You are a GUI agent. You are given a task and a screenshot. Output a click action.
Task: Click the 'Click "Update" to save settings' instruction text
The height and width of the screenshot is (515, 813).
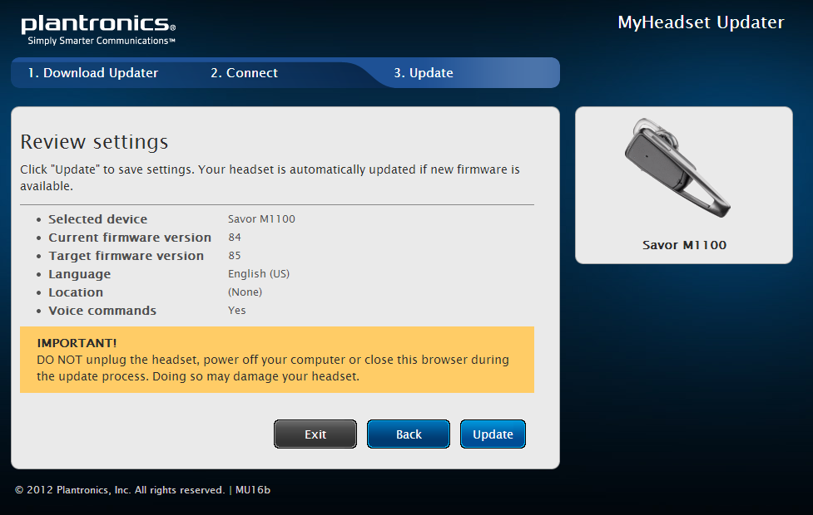coord(270,178)
